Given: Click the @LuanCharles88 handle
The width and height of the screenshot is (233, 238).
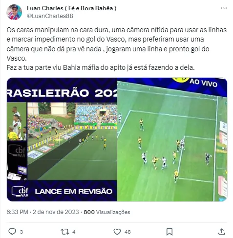Looking at the screenshot, I should coord(50,16).
